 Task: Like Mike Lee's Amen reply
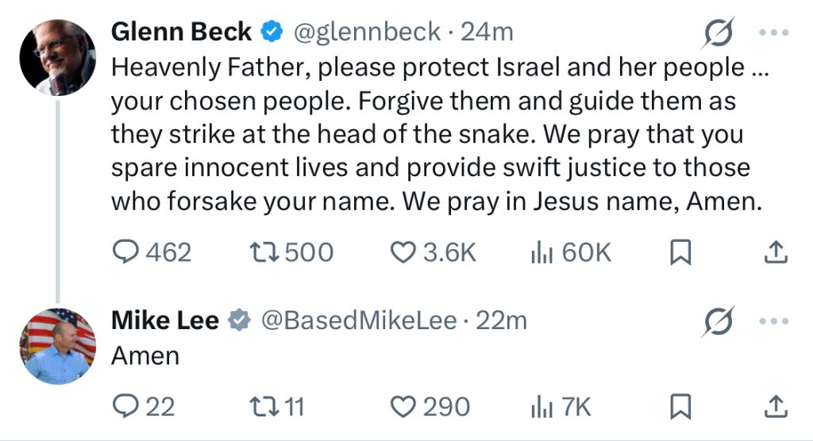[430, 406]
